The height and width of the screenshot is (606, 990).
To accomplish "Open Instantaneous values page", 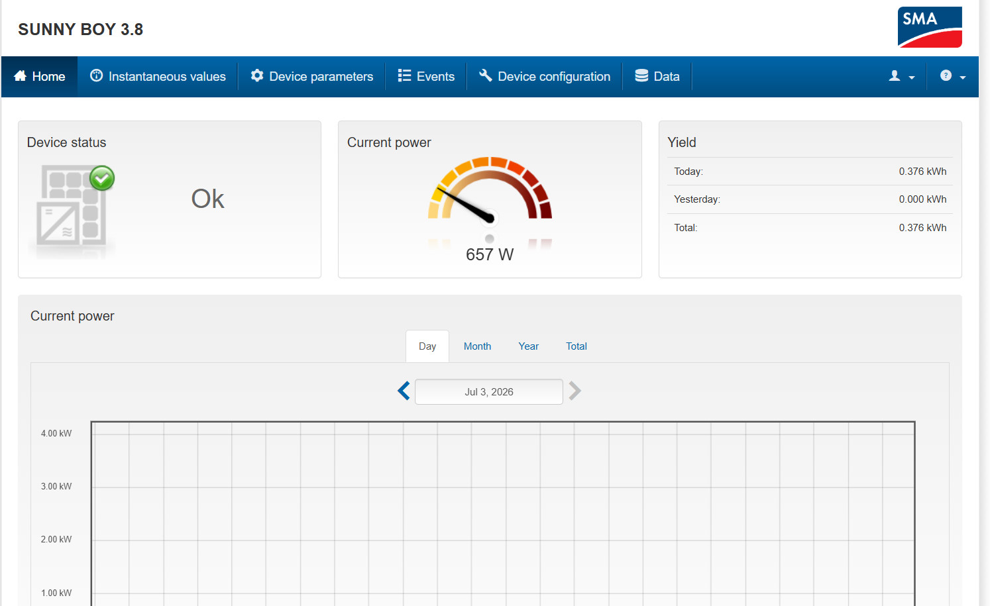I will click(158, 76).
